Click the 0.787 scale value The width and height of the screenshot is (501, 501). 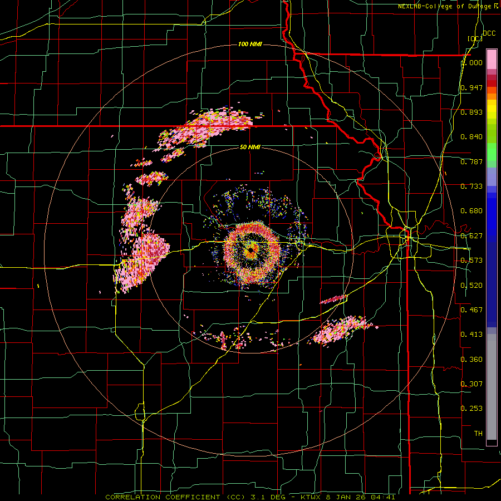coord(471,161)
